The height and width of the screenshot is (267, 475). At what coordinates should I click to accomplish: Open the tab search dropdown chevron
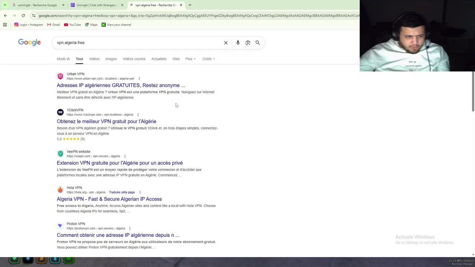[x=5, y=5]
